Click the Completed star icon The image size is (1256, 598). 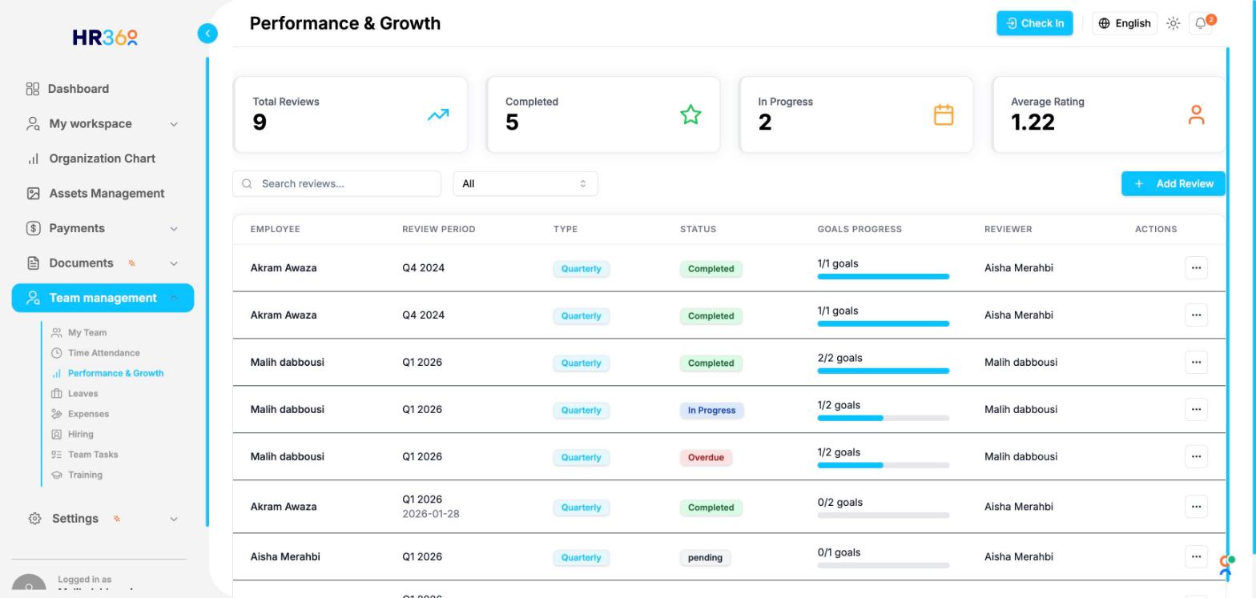point(690,115)
